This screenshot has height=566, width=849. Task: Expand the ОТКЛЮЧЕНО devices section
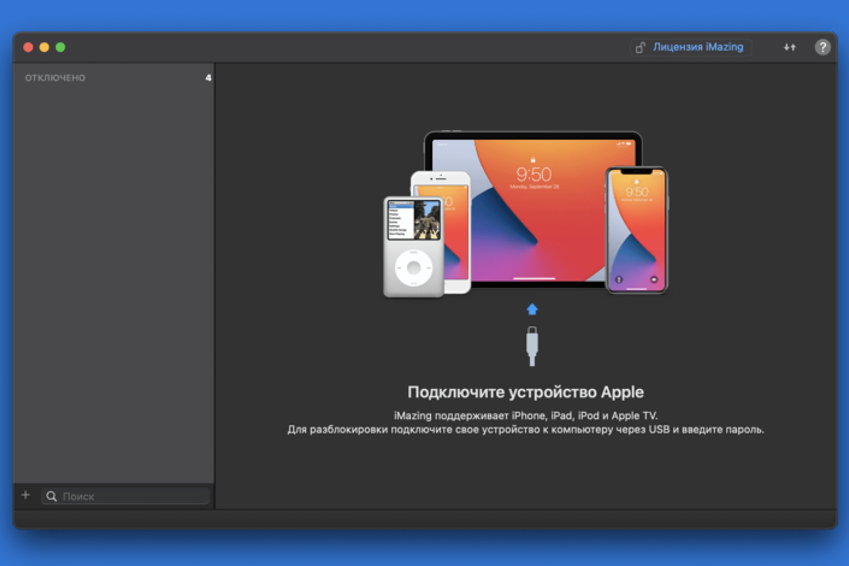pos(55,78)
